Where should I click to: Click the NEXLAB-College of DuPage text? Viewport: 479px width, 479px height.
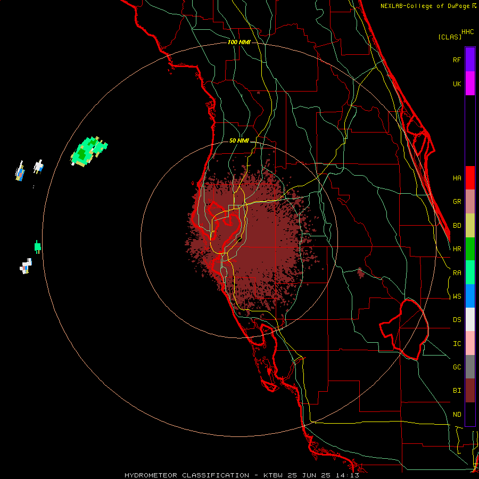click(425, 6)
